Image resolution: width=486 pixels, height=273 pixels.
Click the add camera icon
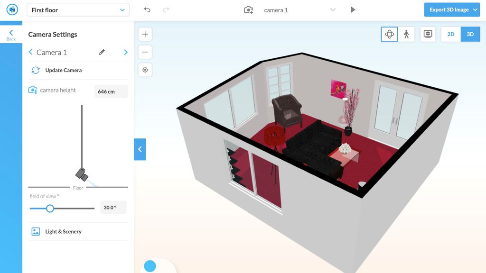[x=248, y=9]
